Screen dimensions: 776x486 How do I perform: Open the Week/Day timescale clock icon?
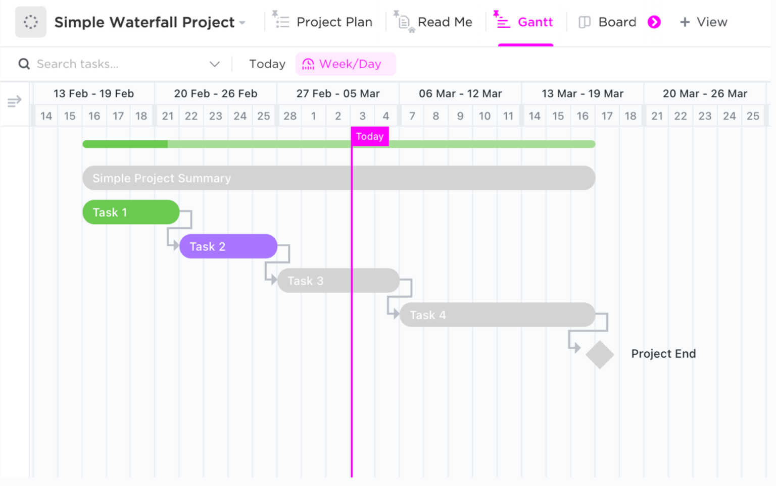(x=308, y=64)
